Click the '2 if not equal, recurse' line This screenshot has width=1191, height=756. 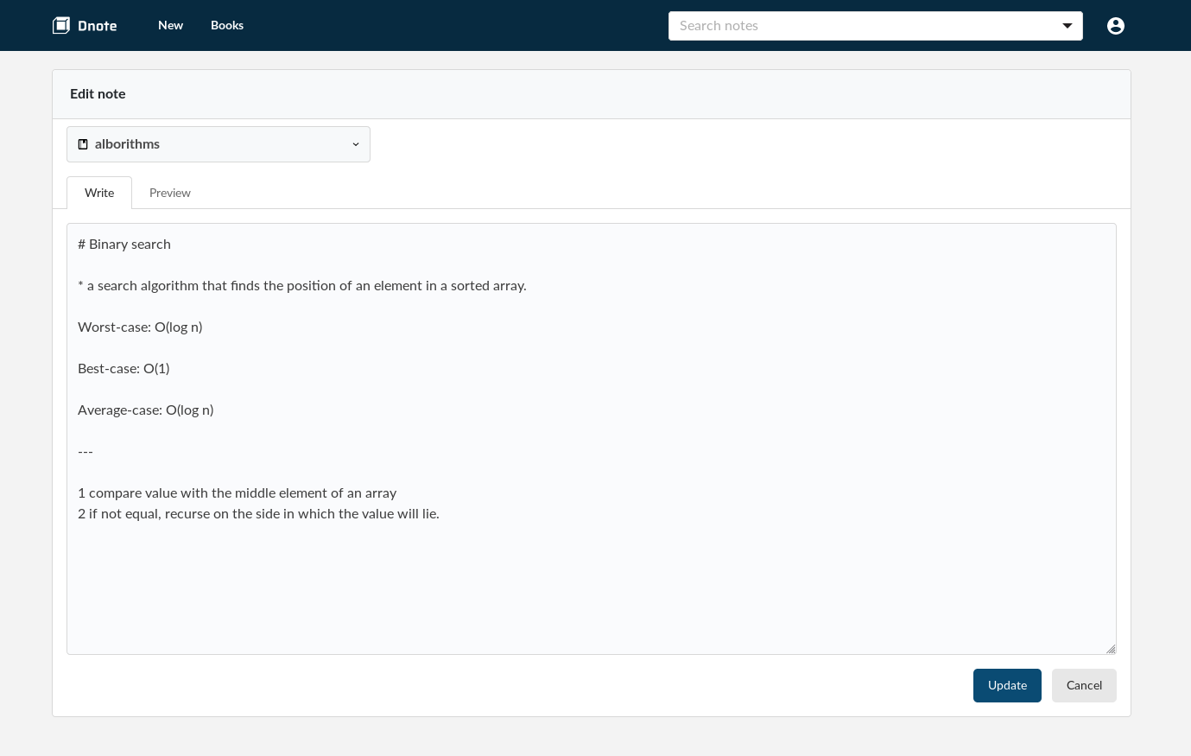pyautogui.click(x=258, y=514)
